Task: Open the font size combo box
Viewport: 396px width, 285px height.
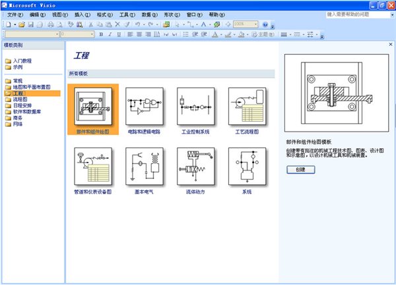Action: coord(77,34)
